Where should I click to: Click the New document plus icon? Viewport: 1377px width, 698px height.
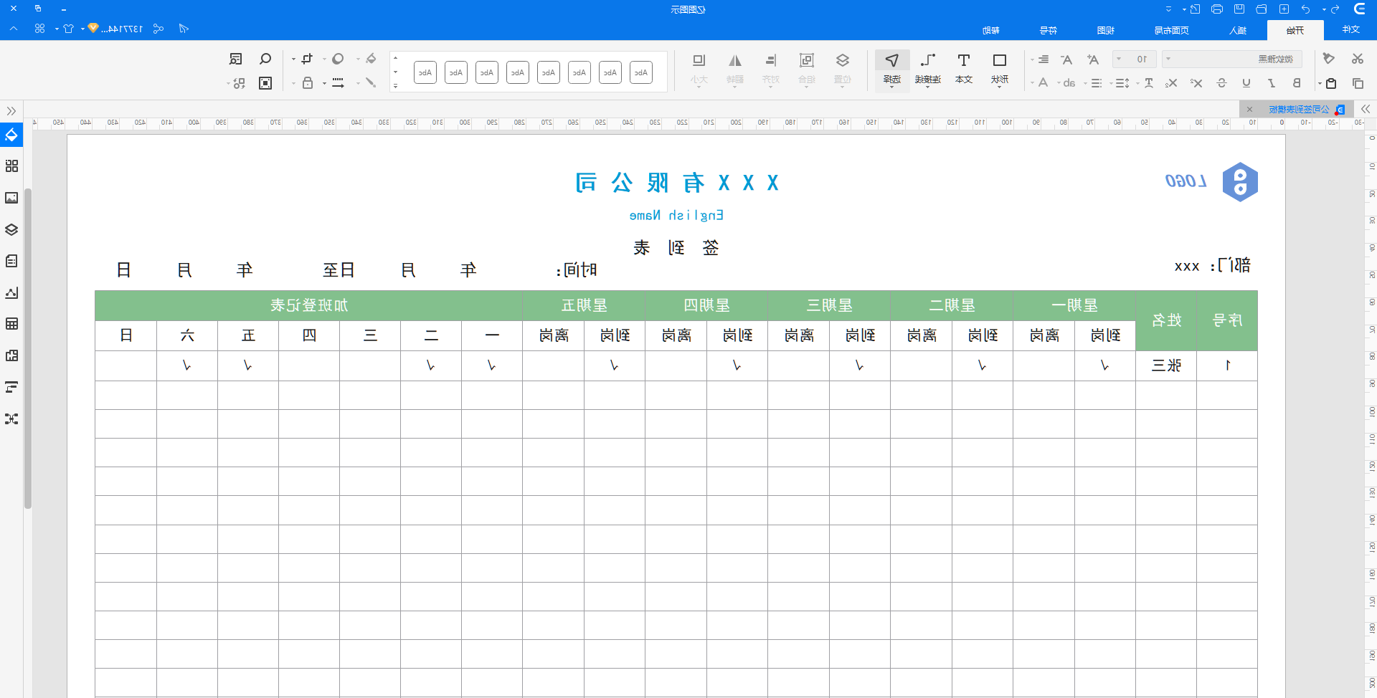(x=1284, y=9)
